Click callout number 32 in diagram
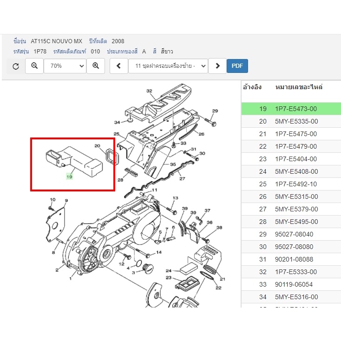The image size is (341, 341). pyautogui.click(x=149, y=91)
